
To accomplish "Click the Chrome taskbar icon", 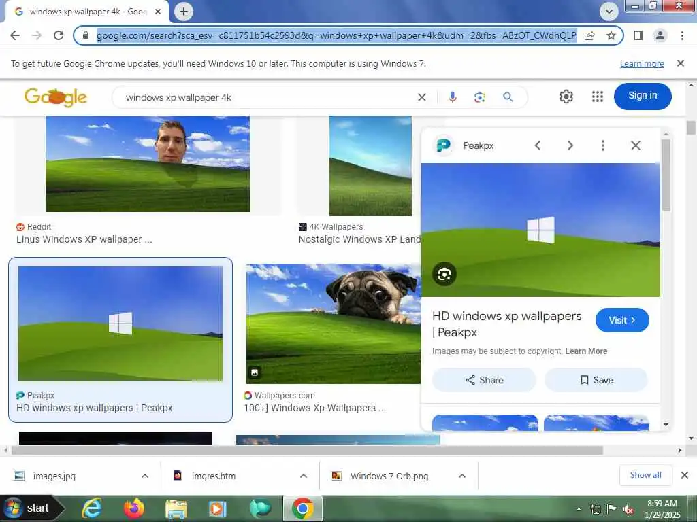I will (x=303, y=508).
